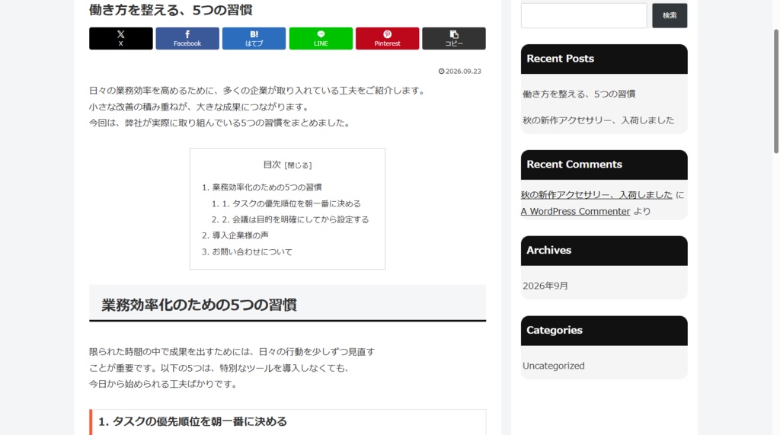Click the post title 働き方を整える、5つの習慣
The image size is (780, 435).
(171, 10)
